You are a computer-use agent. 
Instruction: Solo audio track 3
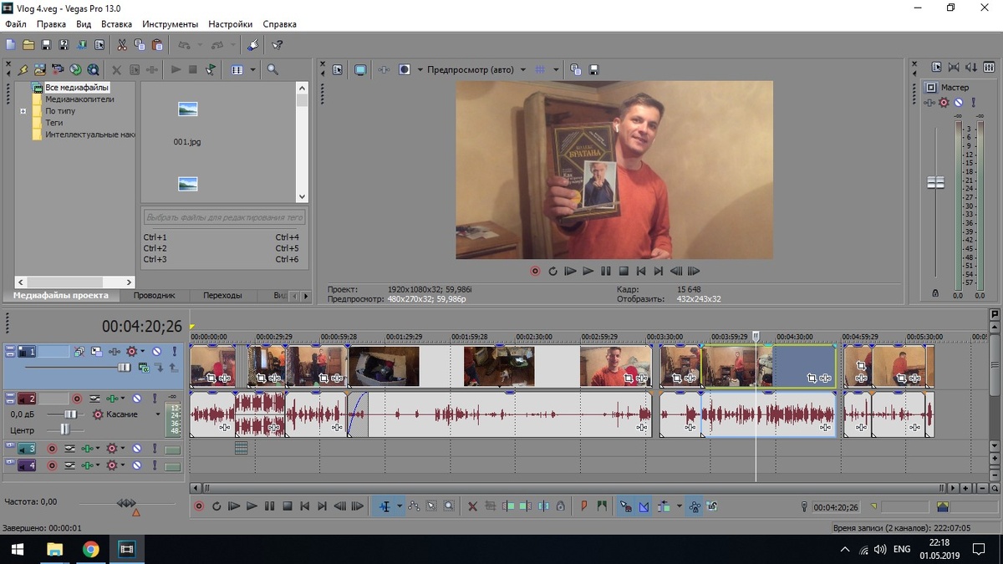click(x=155, y=449)
